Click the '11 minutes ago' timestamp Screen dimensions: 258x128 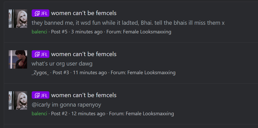[x=90, y=72]
